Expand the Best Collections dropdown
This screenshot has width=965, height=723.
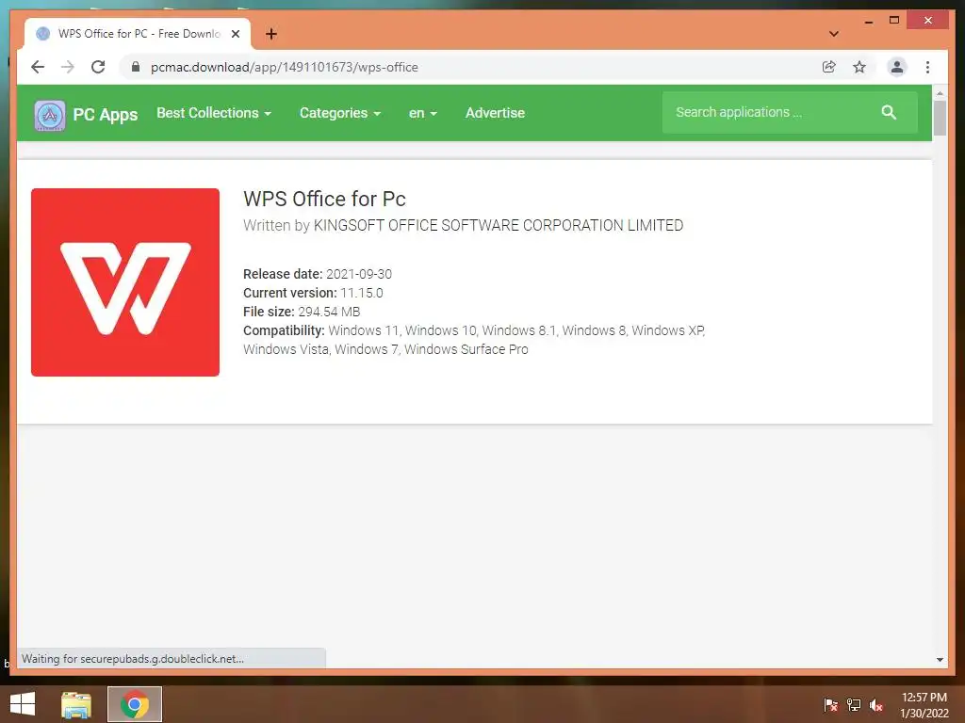(214, 113)
